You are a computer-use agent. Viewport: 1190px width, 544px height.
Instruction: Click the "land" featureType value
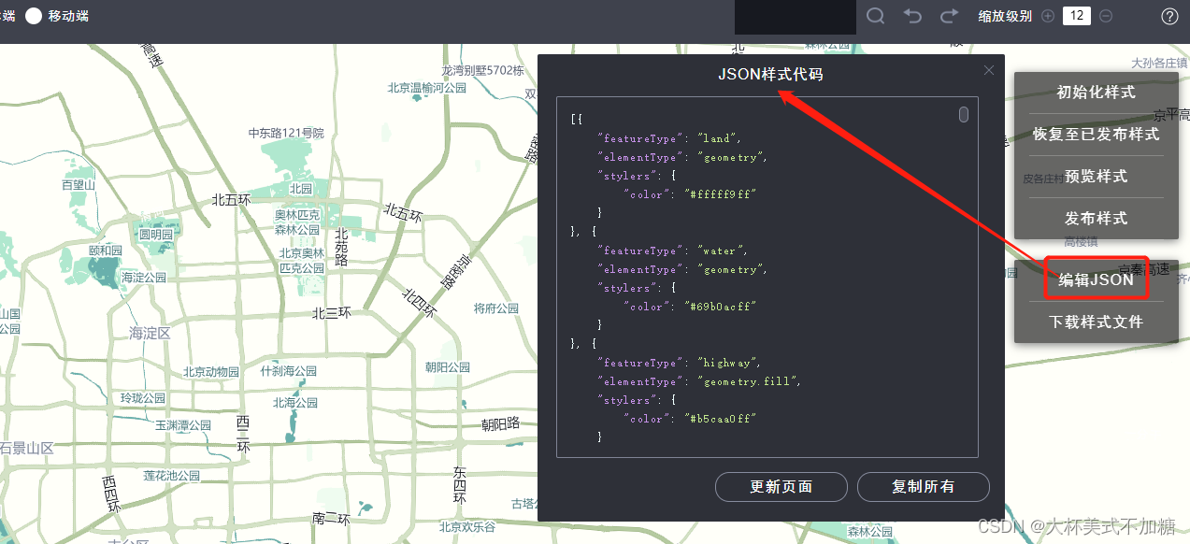(x=716, y=138)
